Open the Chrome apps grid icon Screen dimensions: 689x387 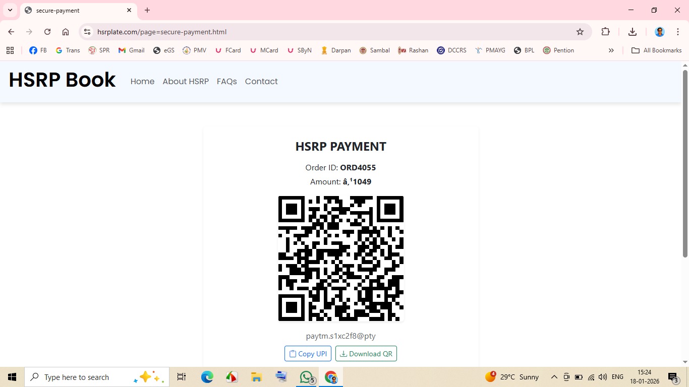point(10,50)
